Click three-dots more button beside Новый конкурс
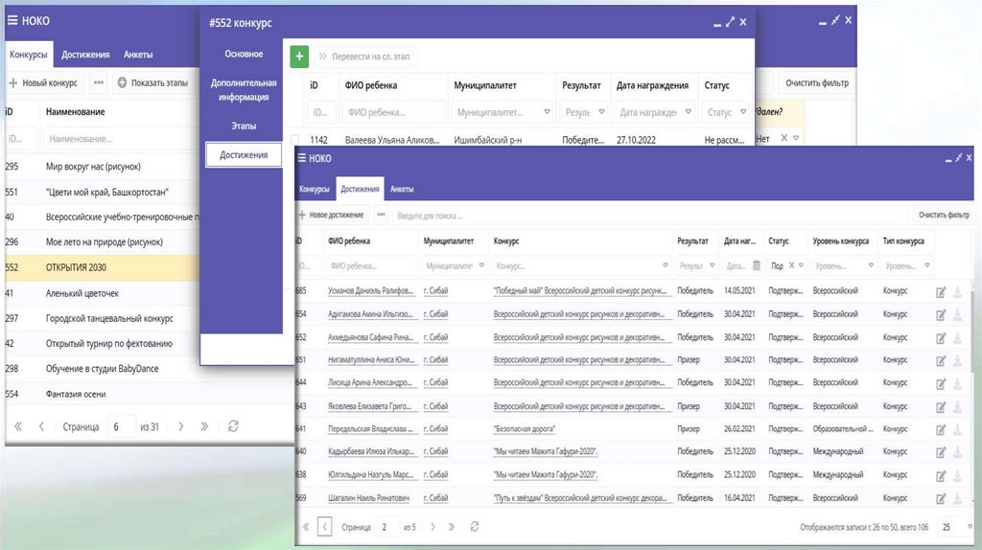982x550 pixels. click(x=99, y=82)
